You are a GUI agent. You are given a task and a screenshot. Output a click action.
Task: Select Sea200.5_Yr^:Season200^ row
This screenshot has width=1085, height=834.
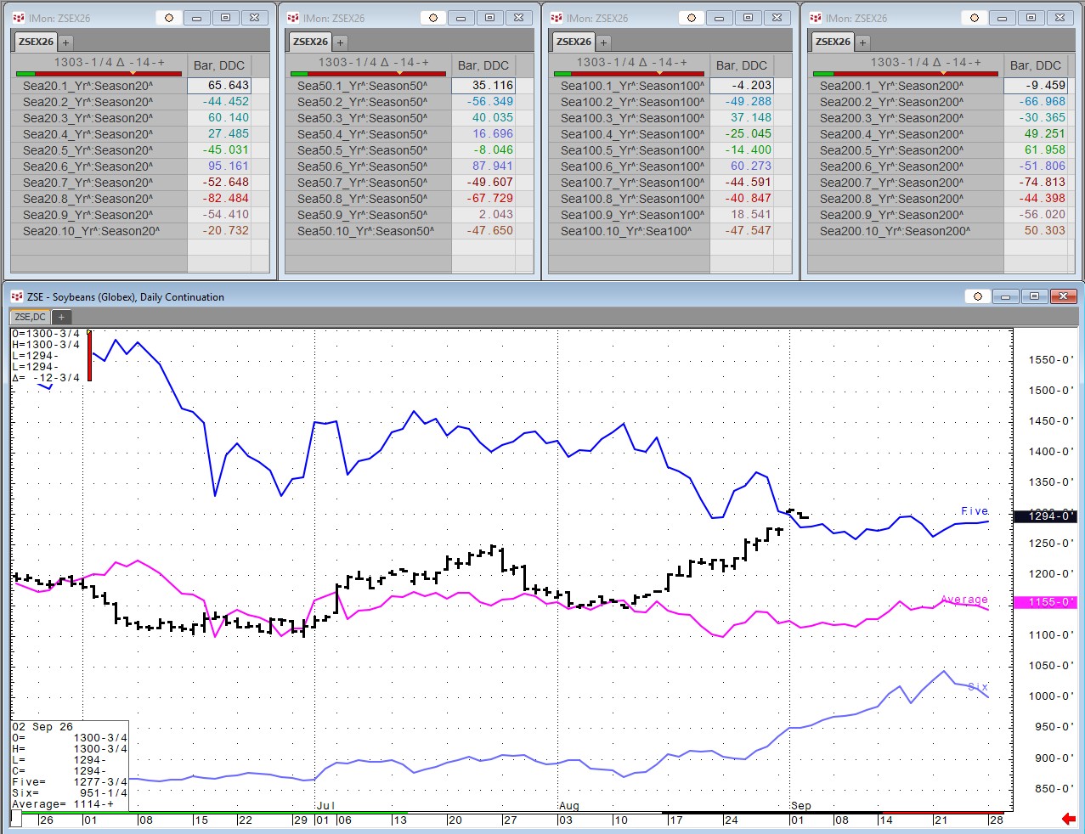pos(907,150)
